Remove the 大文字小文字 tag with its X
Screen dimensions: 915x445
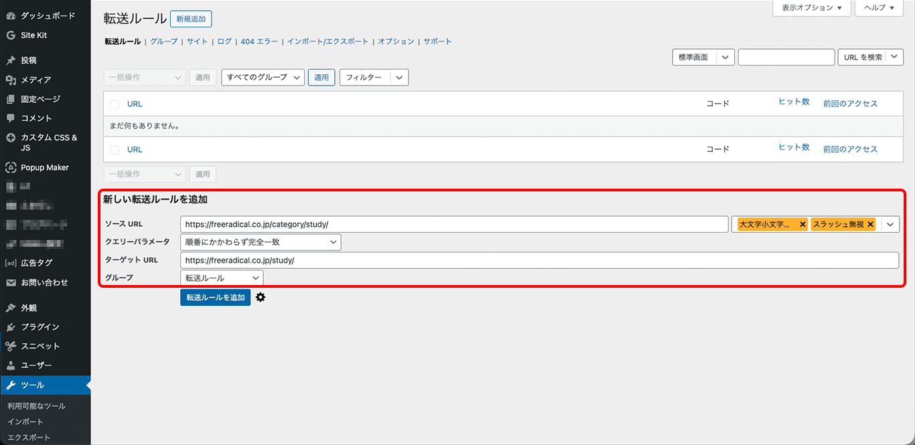pos(802,225)
